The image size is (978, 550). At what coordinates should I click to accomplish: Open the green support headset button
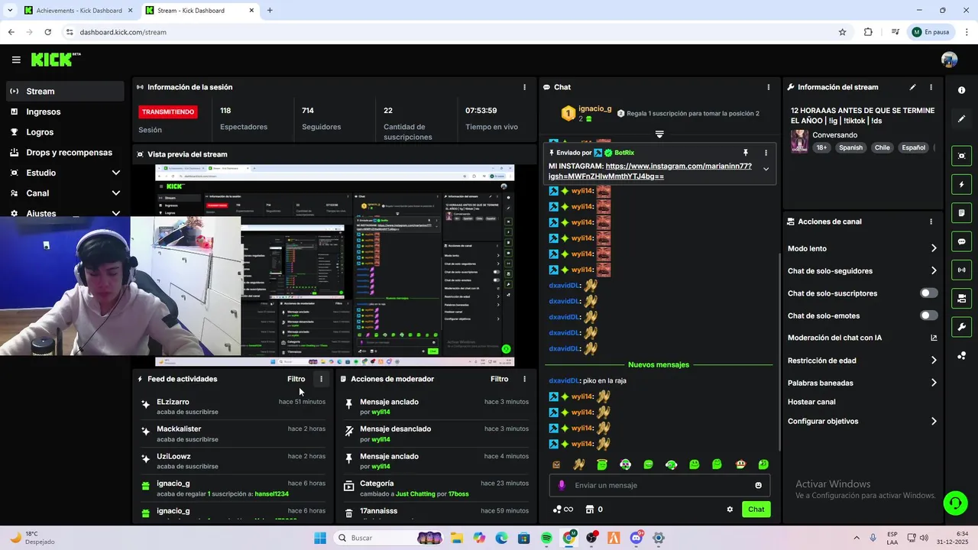coord(955,503)
